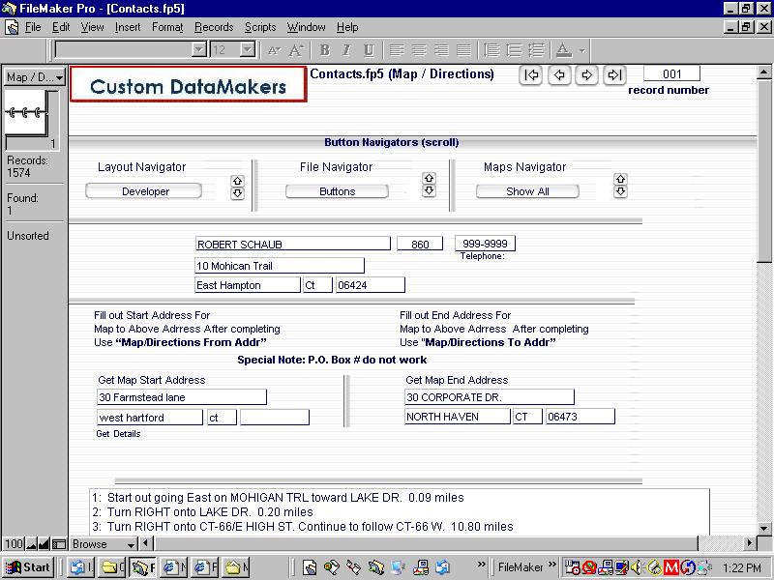Set one-and-a-half line spacing icon
Viewport: 774px width, 580px height.
point(514,50)
